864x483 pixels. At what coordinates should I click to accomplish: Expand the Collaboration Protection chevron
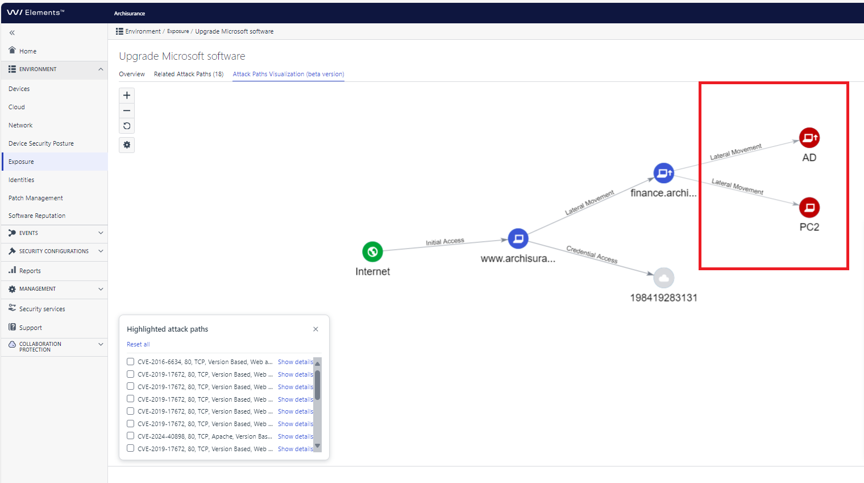tap(101, 344)
